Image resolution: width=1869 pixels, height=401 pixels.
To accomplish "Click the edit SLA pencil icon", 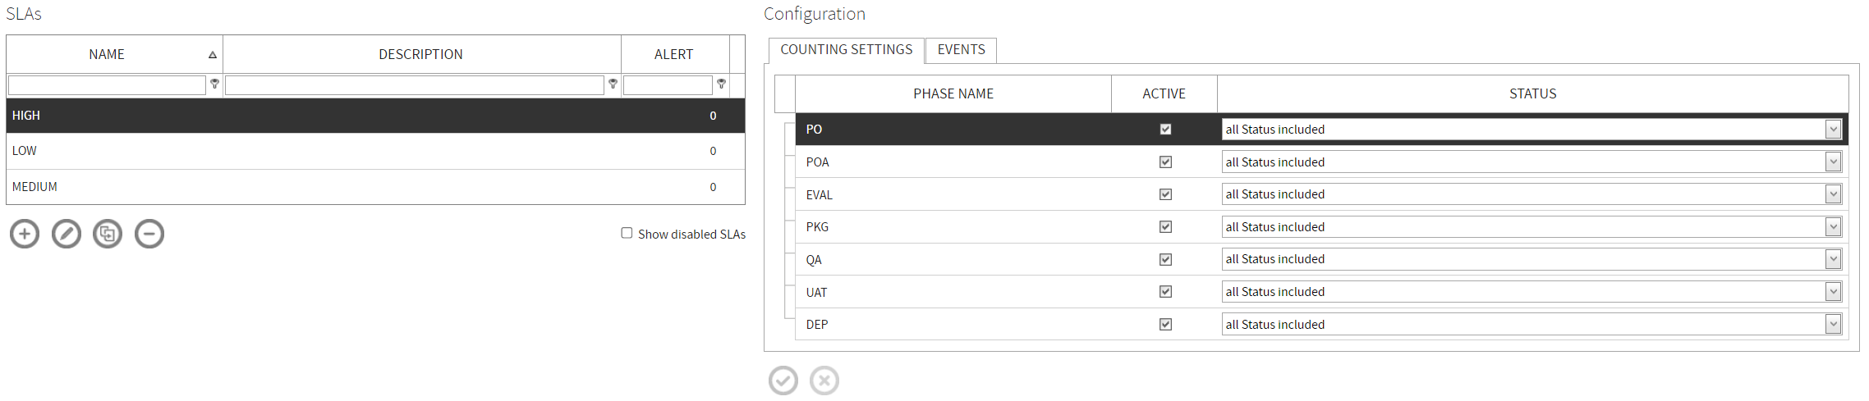I will [67, 234].
